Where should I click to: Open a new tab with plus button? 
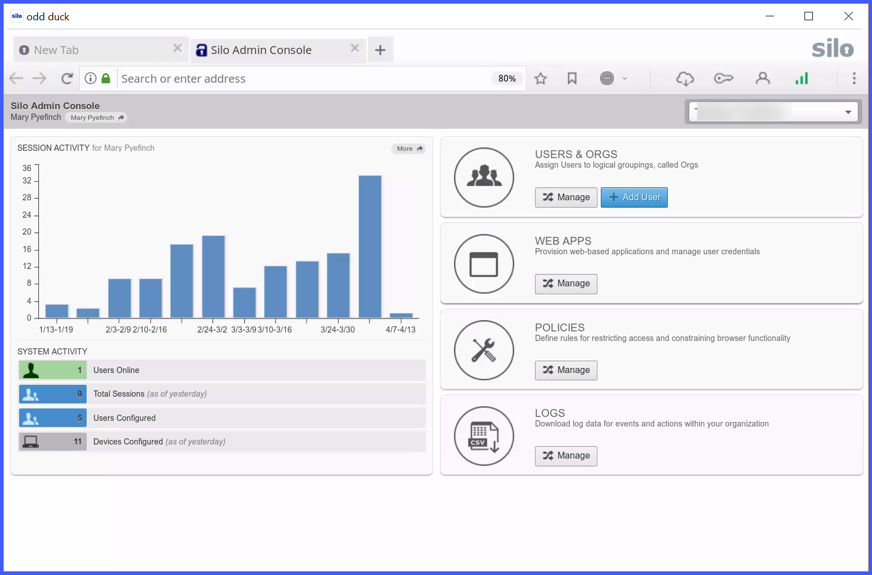[380, 50]
